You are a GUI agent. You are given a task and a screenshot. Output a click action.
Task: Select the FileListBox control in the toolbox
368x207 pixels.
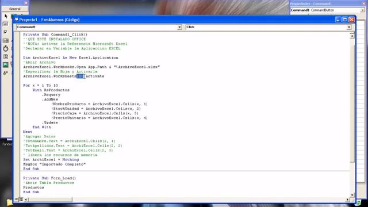6,57
